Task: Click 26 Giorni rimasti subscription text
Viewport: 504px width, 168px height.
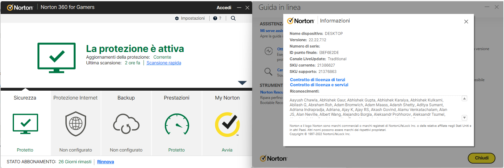Action: [75, 162]
